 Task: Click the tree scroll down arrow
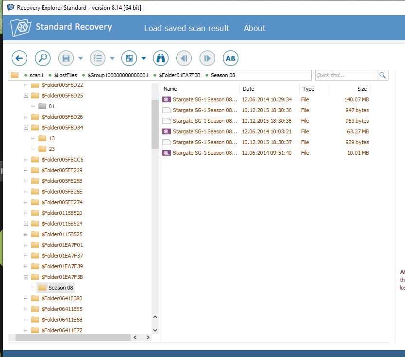(155, 330)
